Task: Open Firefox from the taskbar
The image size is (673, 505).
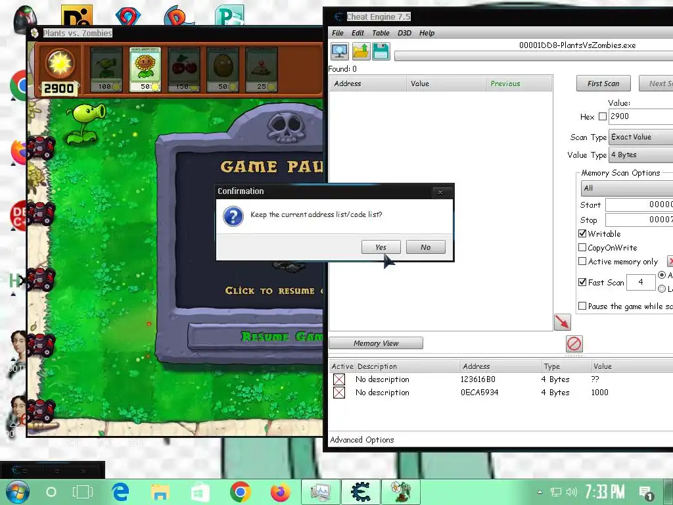Action: pyautogui.click(x=280, y=492)
